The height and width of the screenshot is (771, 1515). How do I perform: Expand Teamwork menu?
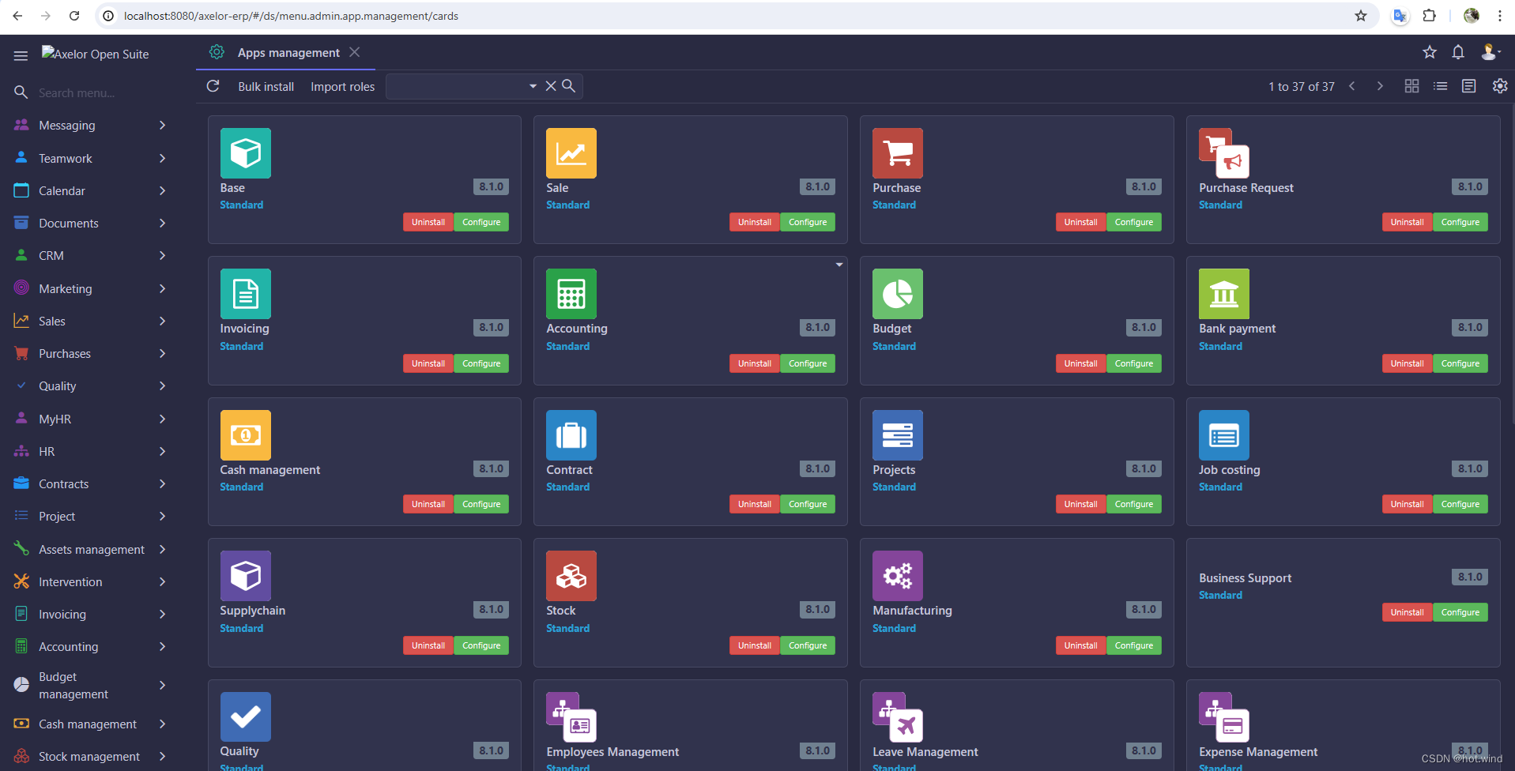coord(163,158)
